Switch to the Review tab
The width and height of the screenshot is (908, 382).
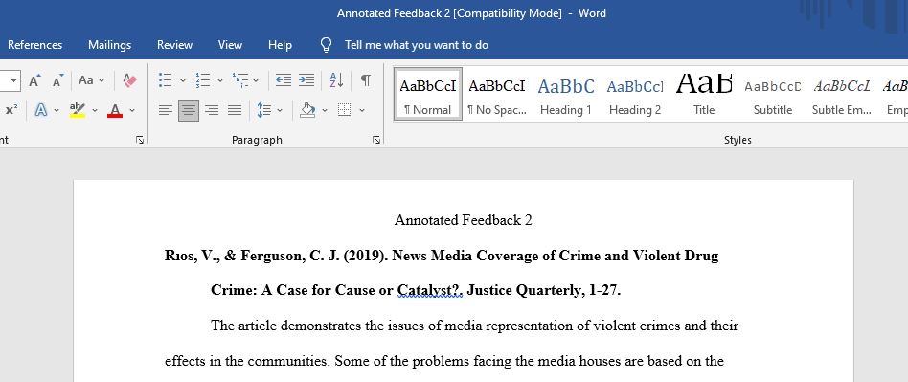(175, 45)
